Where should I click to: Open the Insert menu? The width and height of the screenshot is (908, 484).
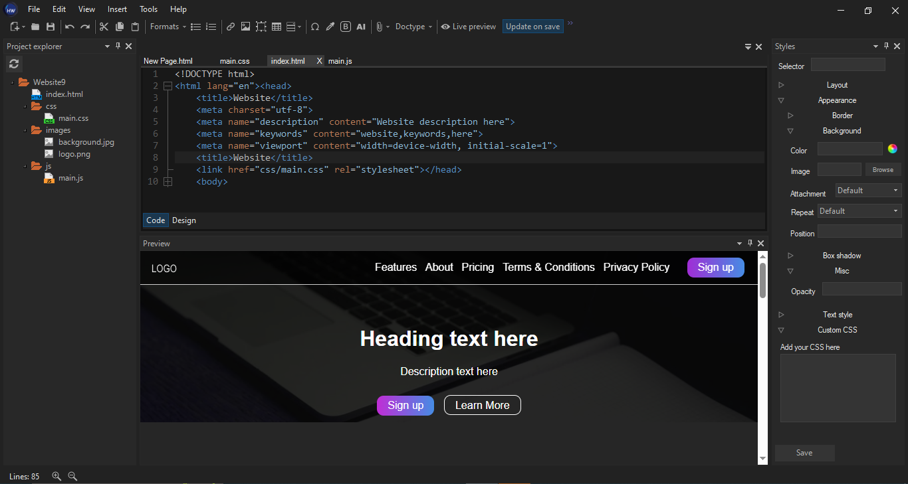[117, 9]
